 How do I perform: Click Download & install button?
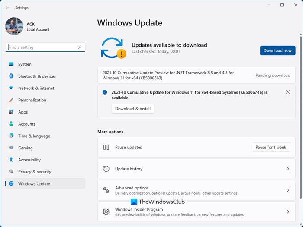[x=133, y=109]
